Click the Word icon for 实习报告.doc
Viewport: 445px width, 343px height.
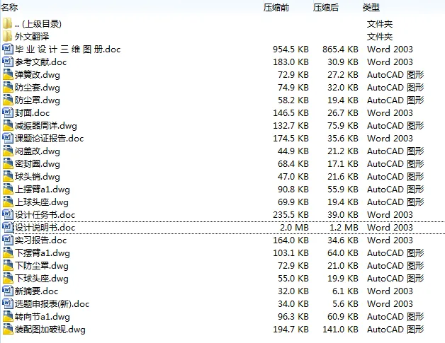click(x=8, y=240)
